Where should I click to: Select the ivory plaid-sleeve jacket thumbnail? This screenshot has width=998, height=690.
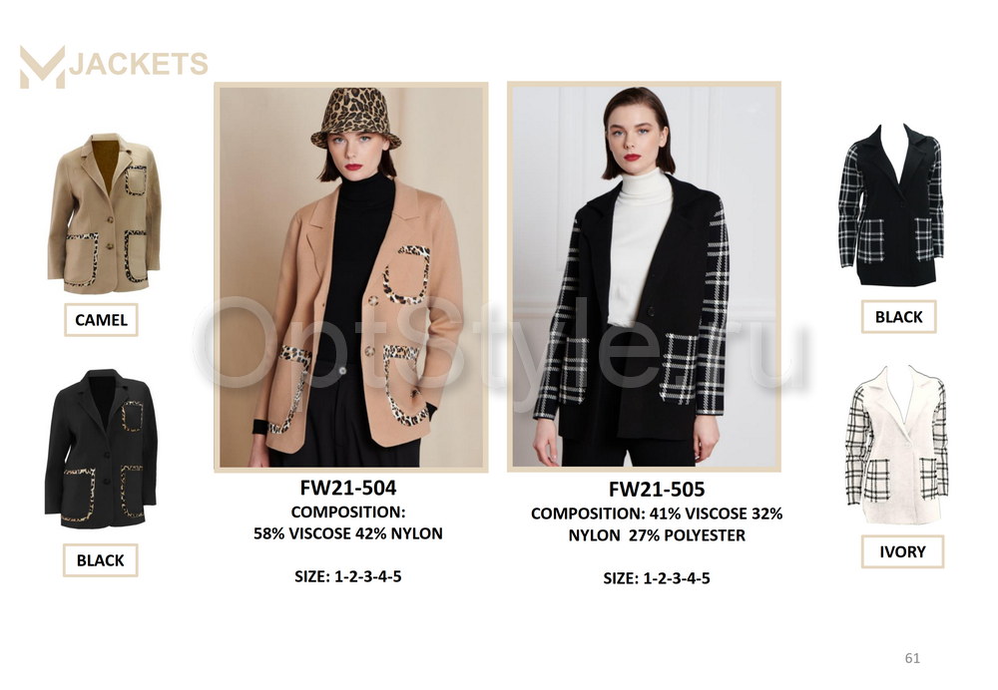point(897,444)
